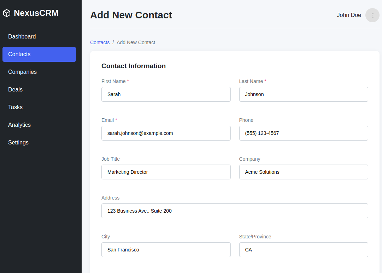Screen dimensions: 382x273
Task: Click into the Last Name field
Action: [303, 94]
